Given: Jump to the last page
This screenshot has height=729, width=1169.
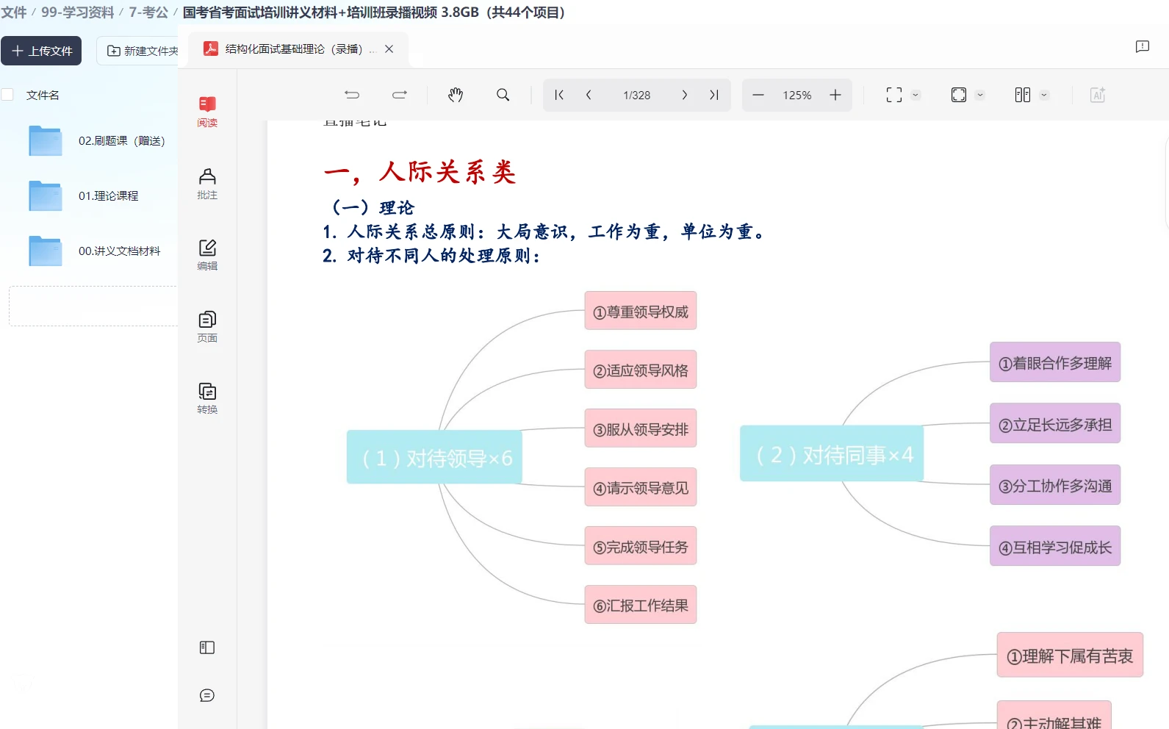Looking at the screenshot, I should 713,95.
